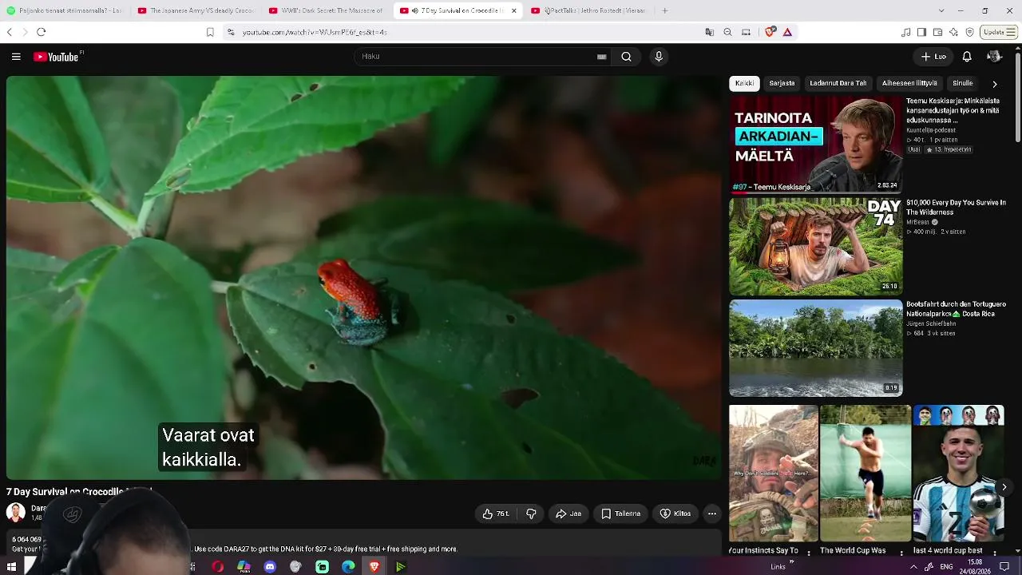The height and width of the screenshot is (575, 1022).
Task: Open the MrBeast 'Day 74' thumbnail
Action: [x=816, y=247]
